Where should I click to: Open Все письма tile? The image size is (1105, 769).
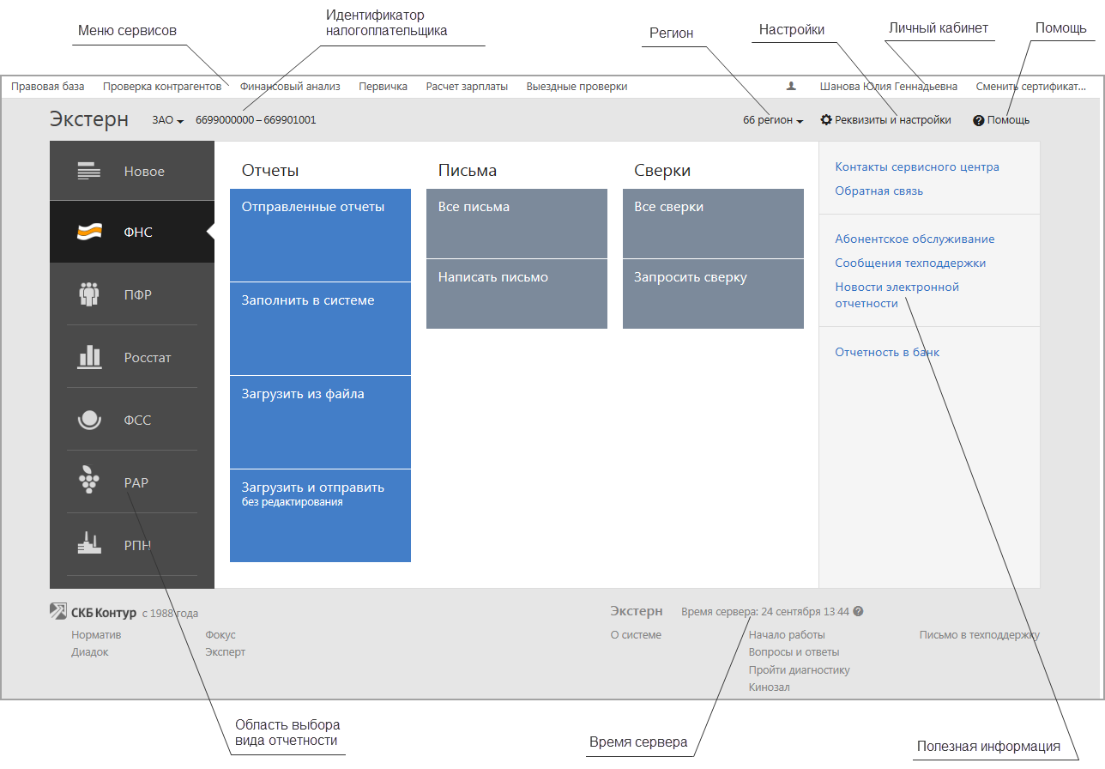pyautogui.click(x=516, y=223)
